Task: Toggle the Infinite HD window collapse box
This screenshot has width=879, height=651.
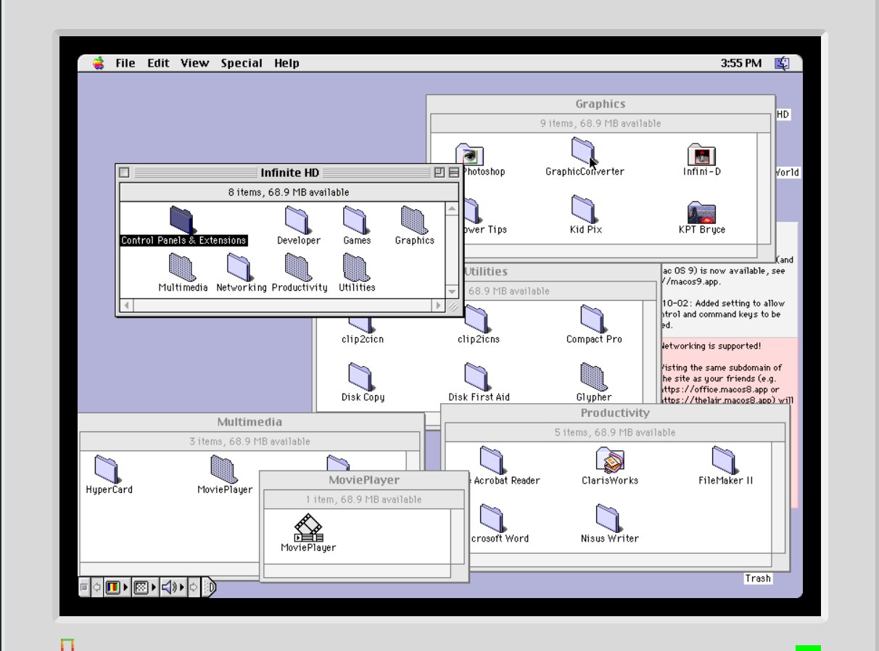Action: point(454,173)
